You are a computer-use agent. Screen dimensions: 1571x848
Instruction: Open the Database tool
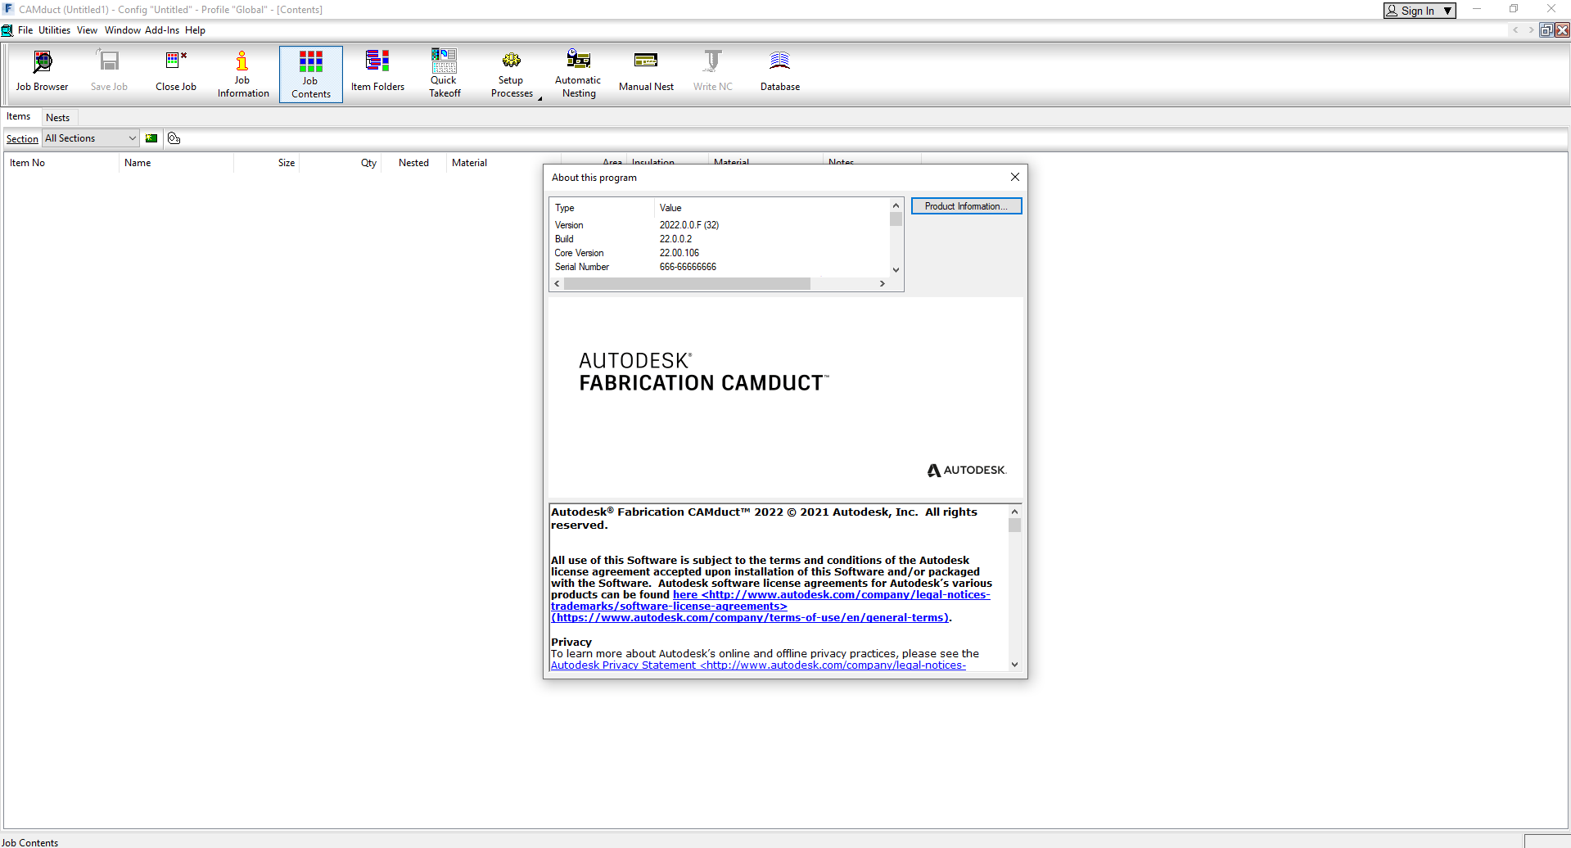[x=780, y=71]
